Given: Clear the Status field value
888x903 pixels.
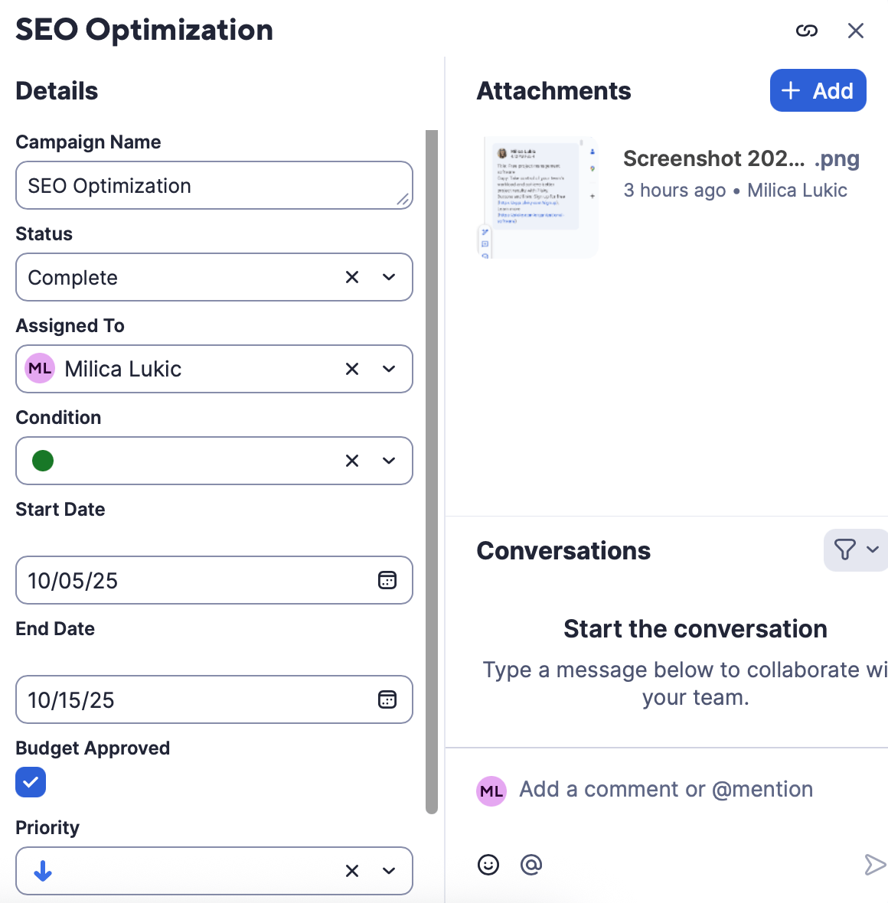Looking at the screenshot, I should point(352,277).
